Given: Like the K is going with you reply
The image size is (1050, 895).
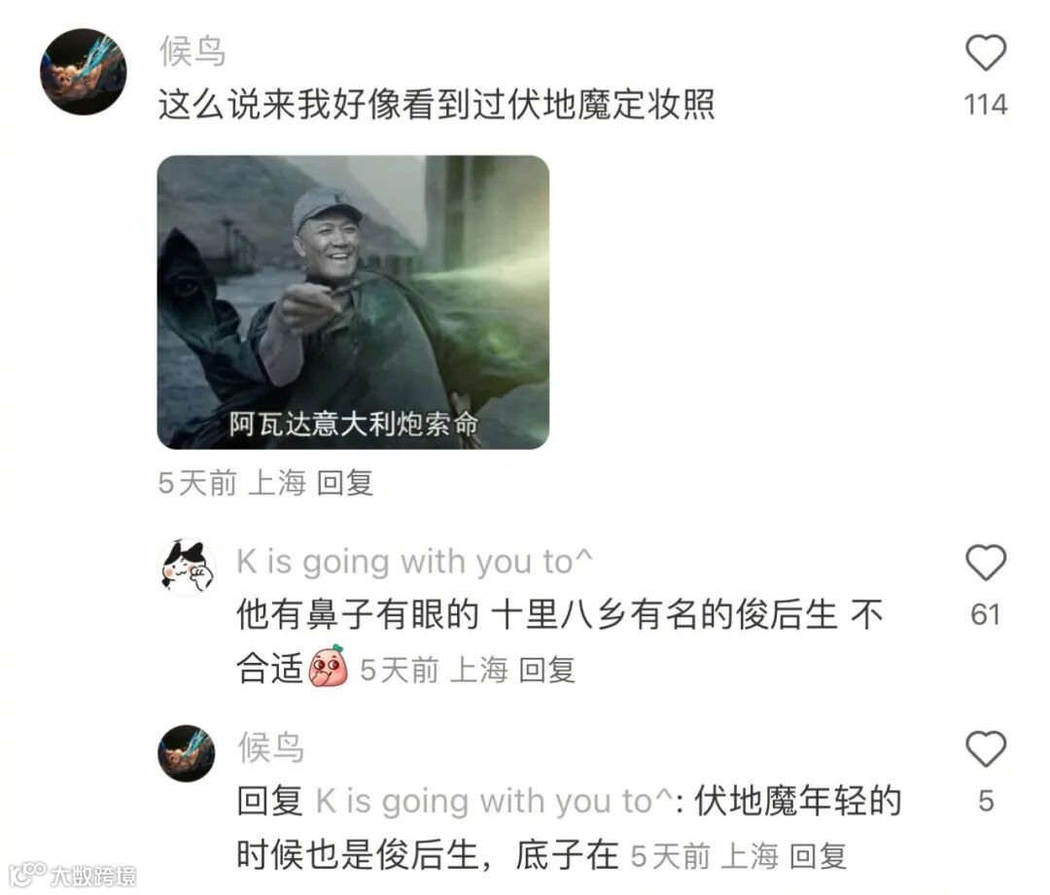Looking at the screenshot, I should point(985,563).
